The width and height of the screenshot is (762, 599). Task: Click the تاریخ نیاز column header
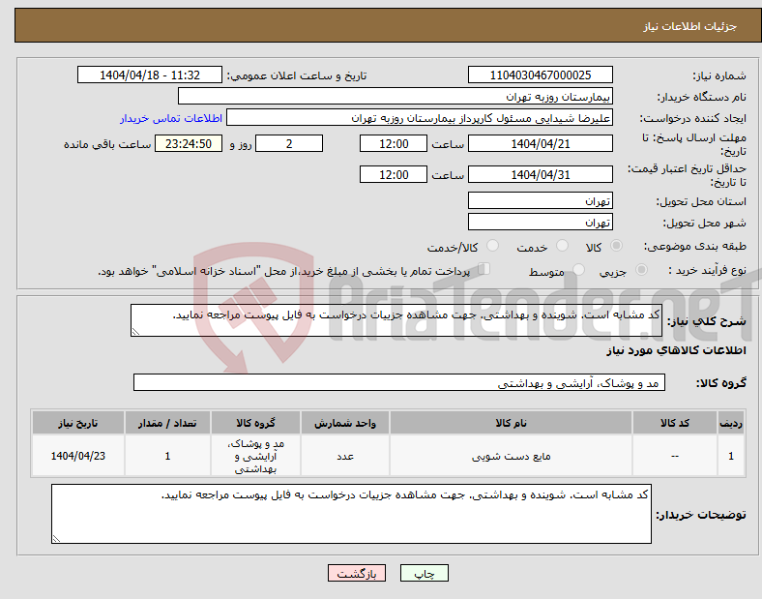(78, 423)
